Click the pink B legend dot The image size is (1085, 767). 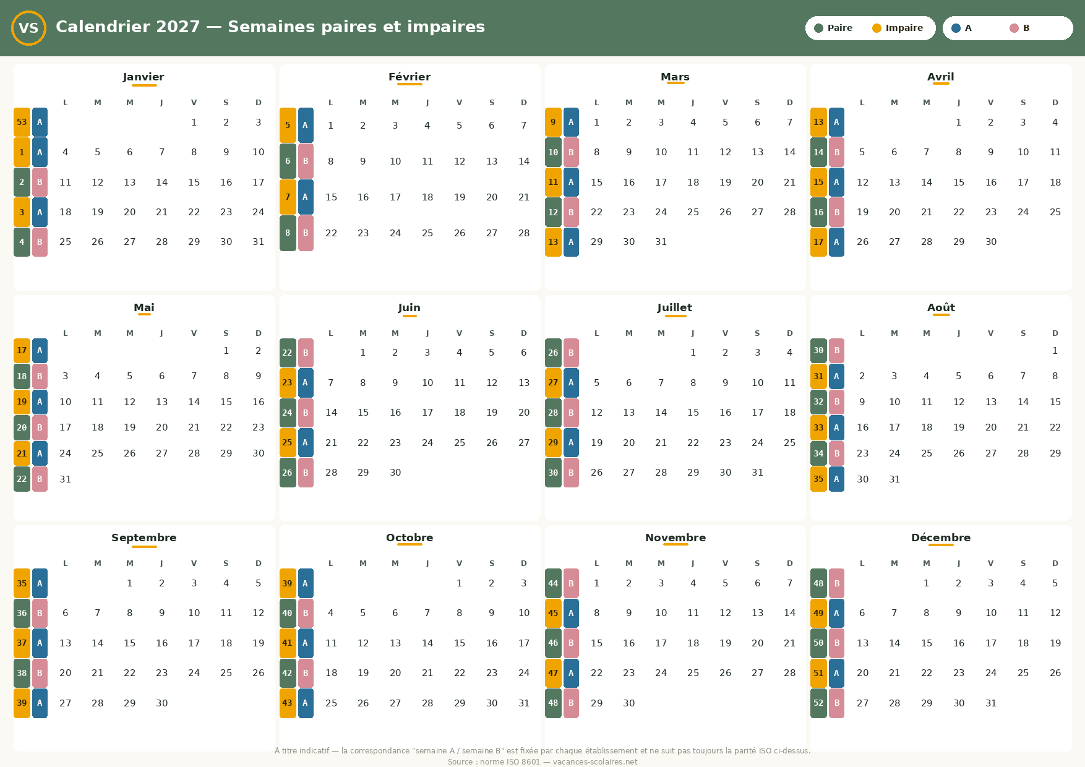pyautogui.click(x=1014, y=28)
